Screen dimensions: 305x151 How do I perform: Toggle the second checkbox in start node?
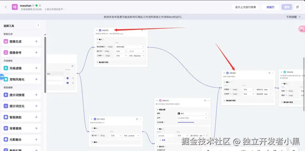pos(67,83)
